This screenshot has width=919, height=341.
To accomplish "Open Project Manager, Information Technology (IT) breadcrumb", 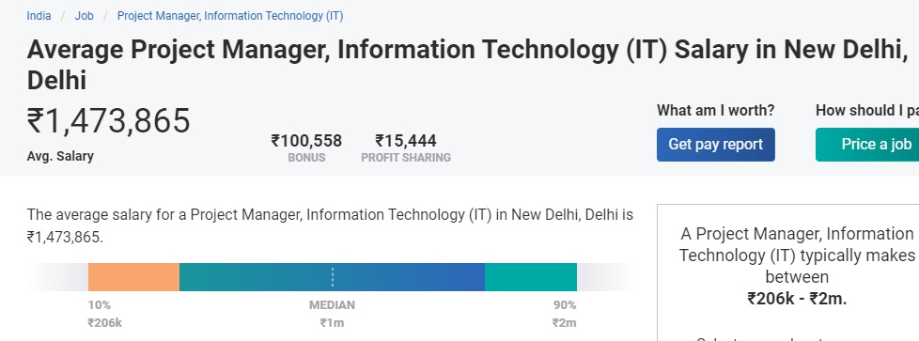I will [230, 16].
